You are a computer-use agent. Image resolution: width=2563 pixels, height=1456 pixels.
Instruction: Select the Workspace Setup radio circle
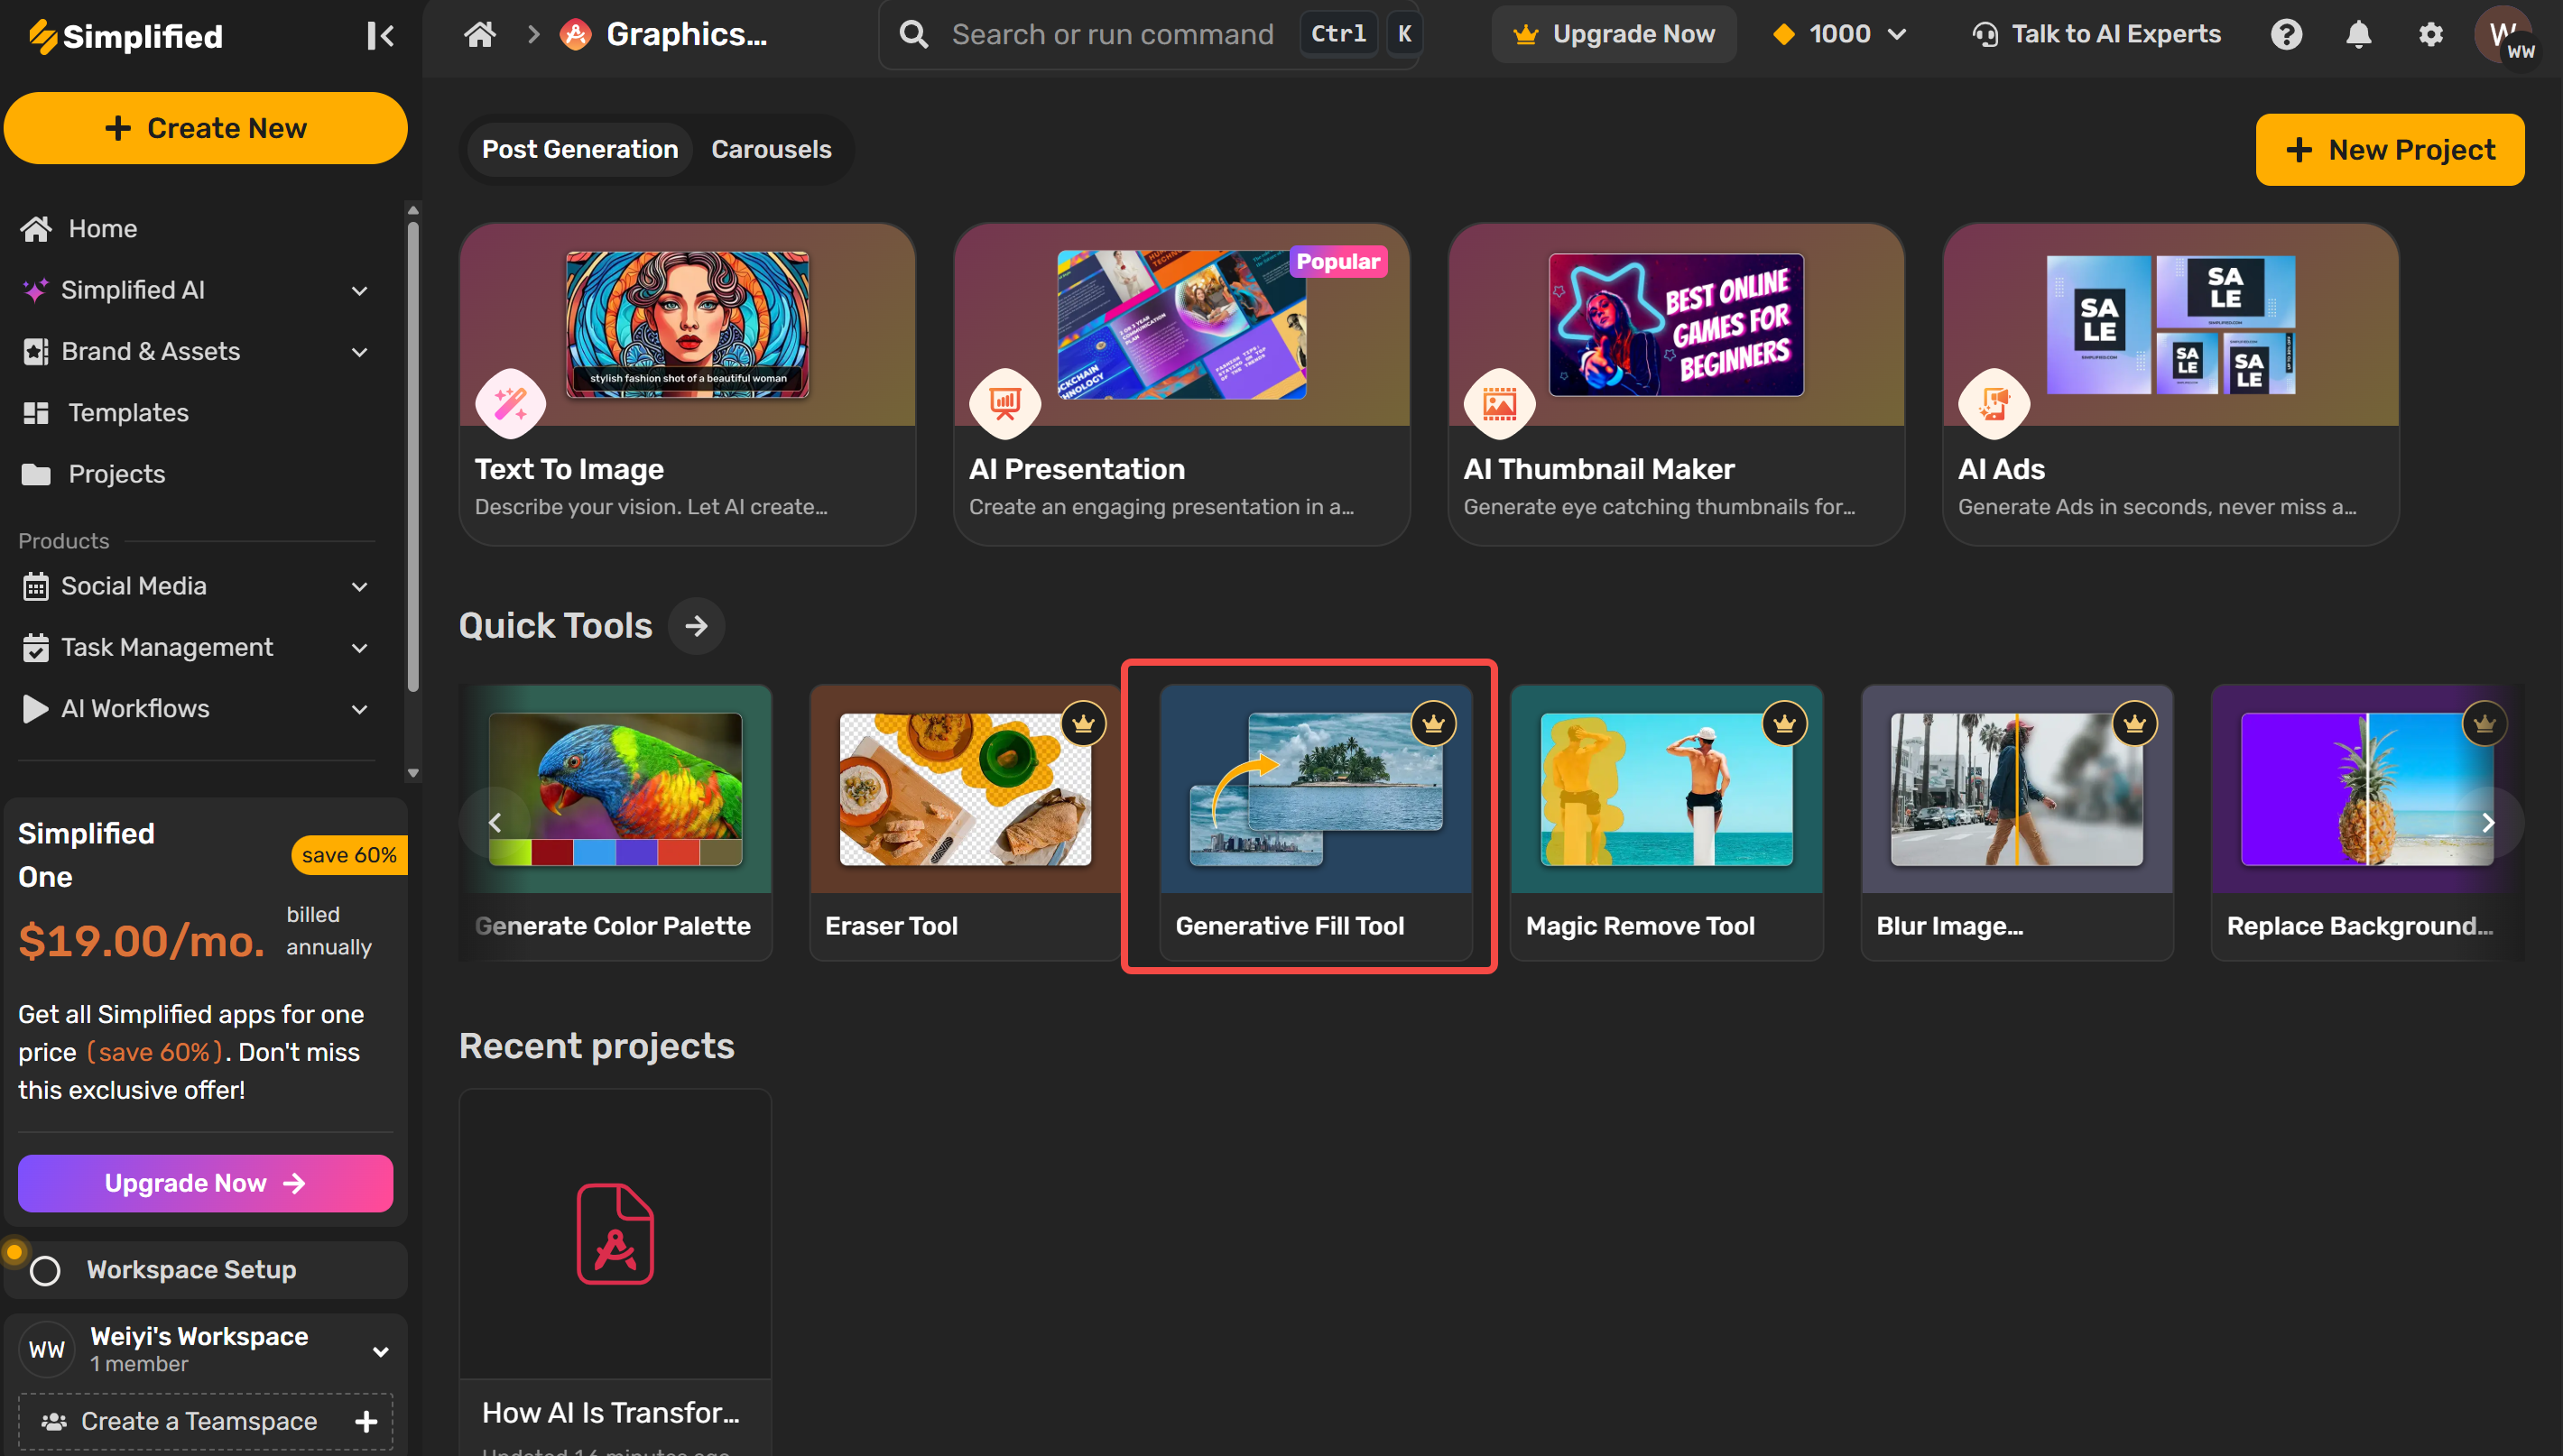[x=45, y=1270]
